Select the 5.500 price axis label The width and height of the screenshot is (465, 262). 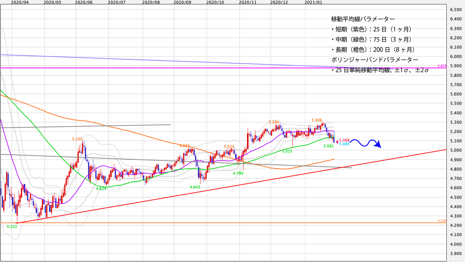pos(456,104)
